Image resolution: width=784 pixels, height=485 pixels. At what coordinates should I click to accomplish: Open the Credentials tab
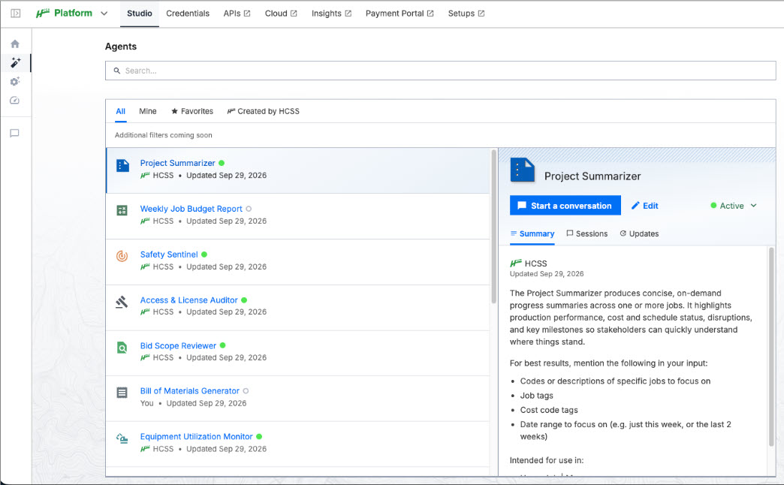click(188, 14)
